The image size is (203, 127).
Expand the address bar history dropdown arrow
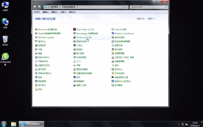coord(123,7)
